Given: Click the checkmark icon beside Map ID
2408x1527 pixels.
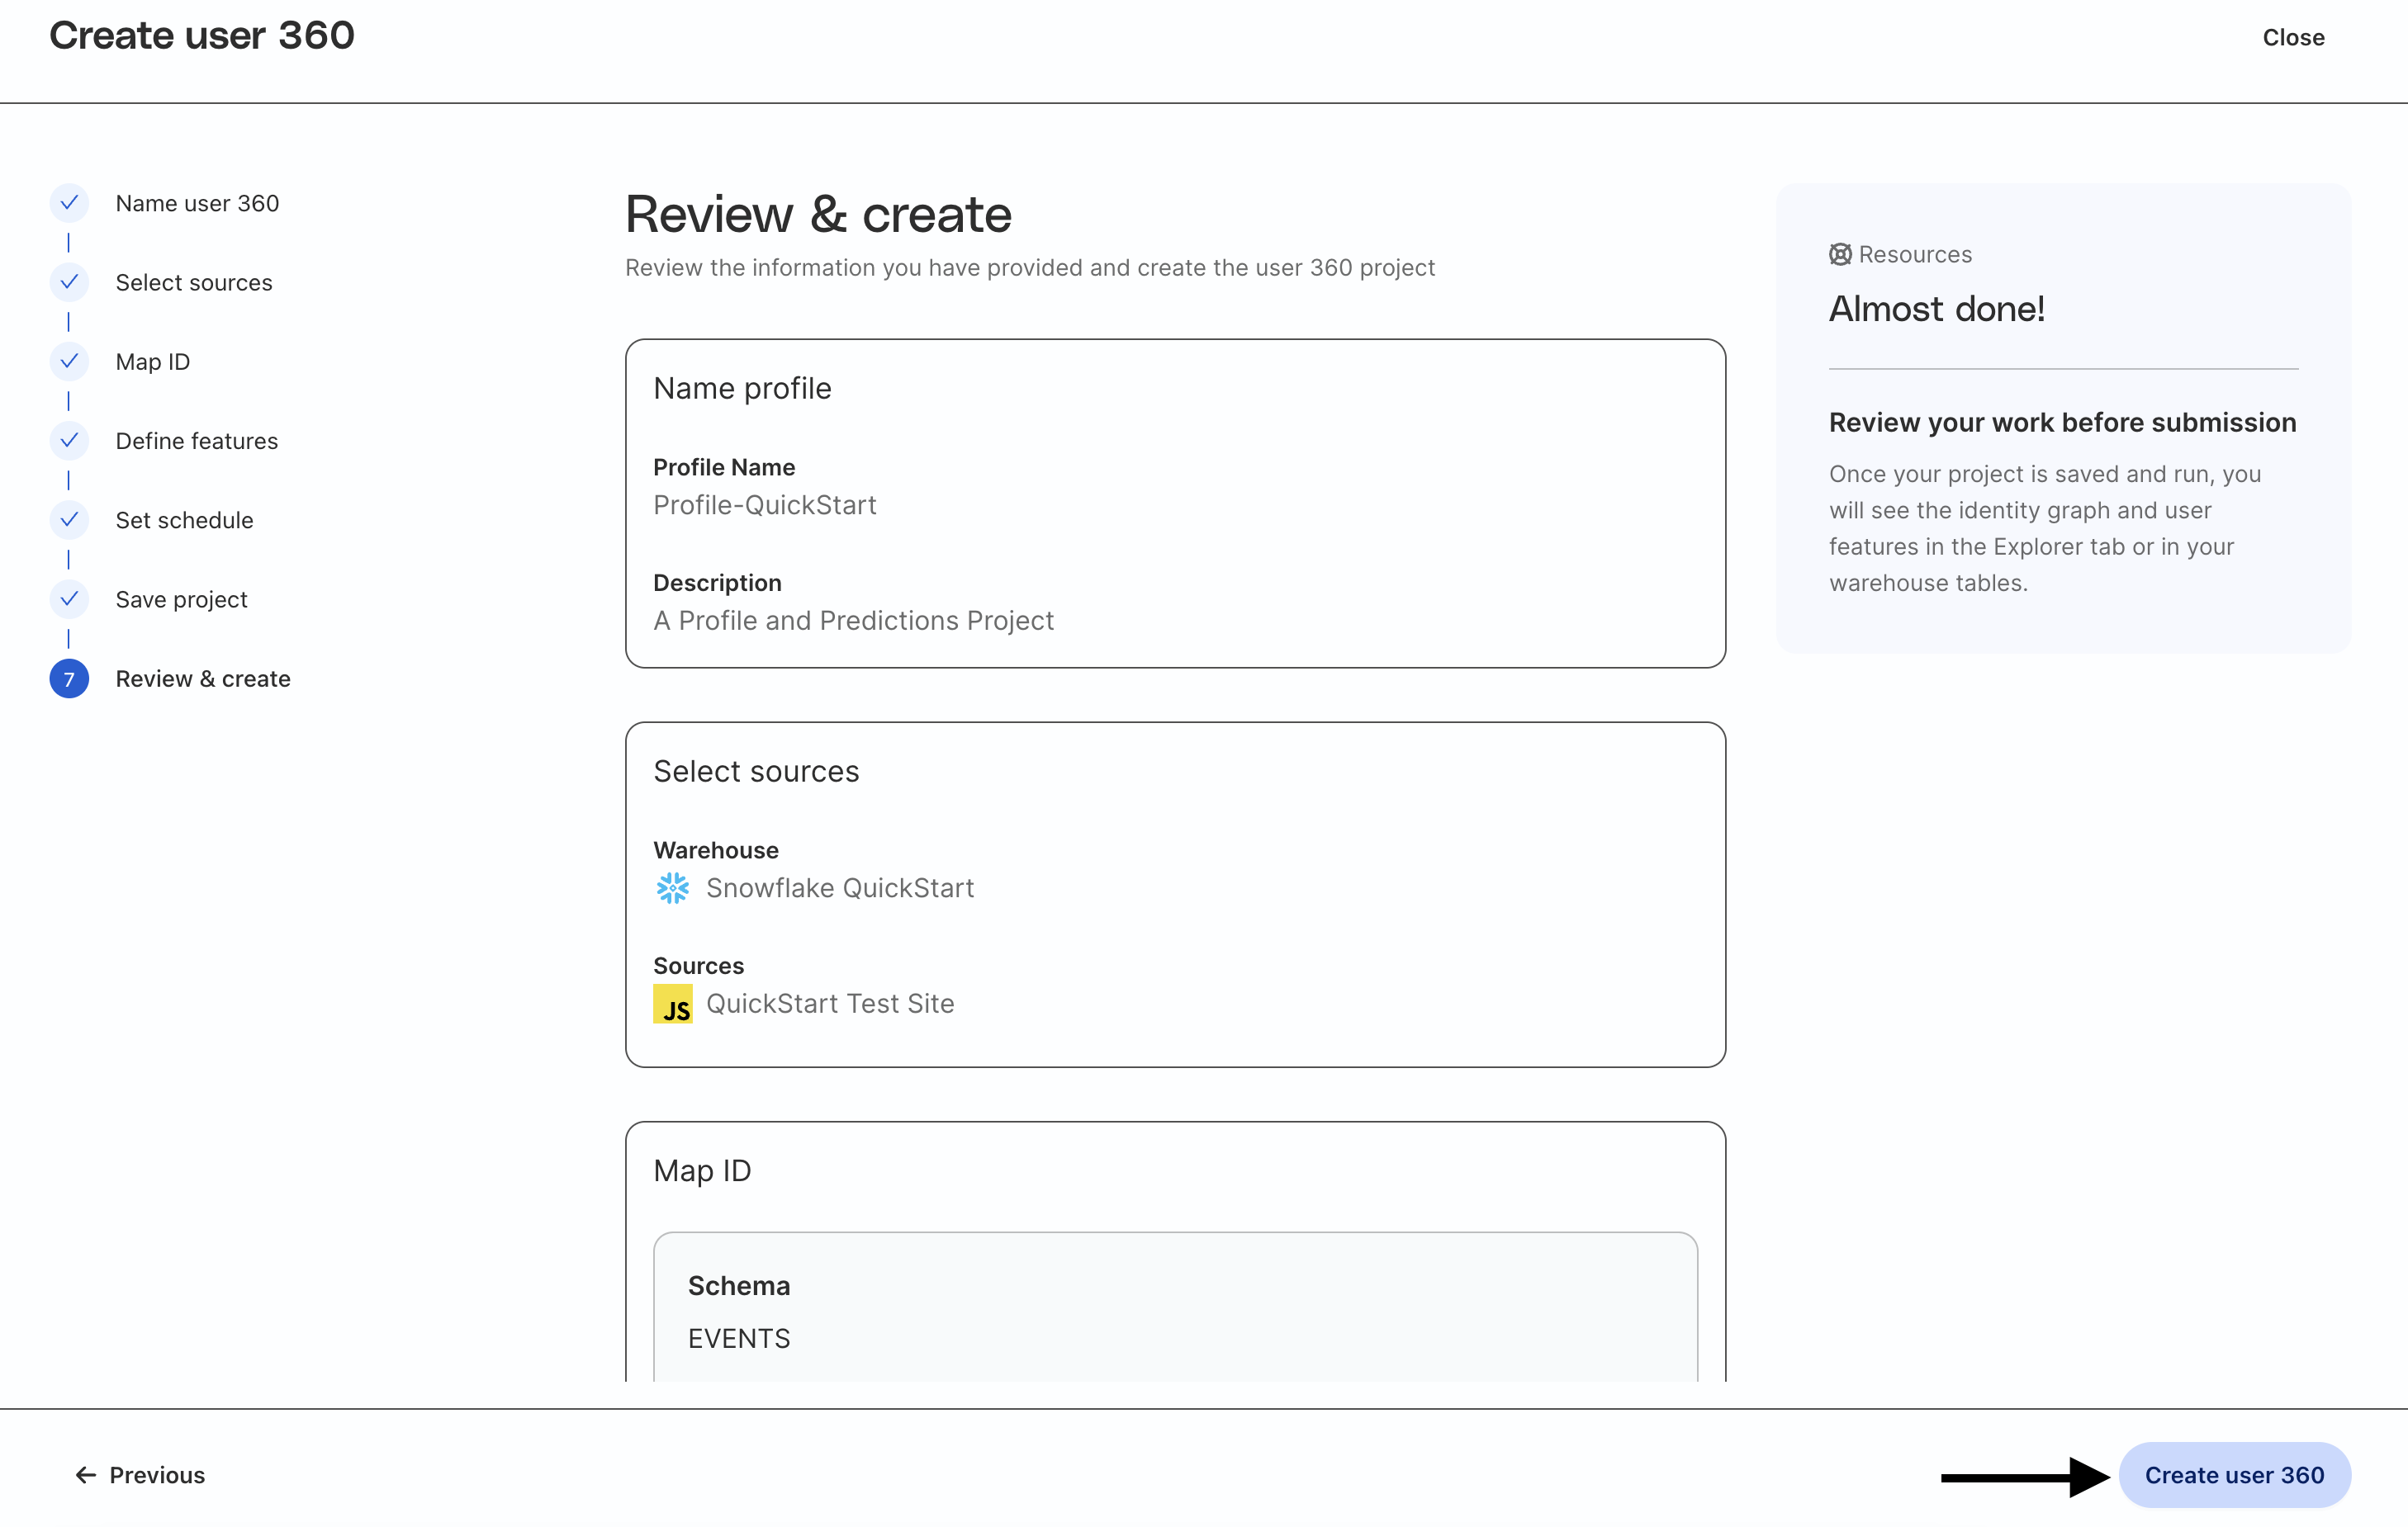Looking at the screenshot, I should (x=69, y=361).
